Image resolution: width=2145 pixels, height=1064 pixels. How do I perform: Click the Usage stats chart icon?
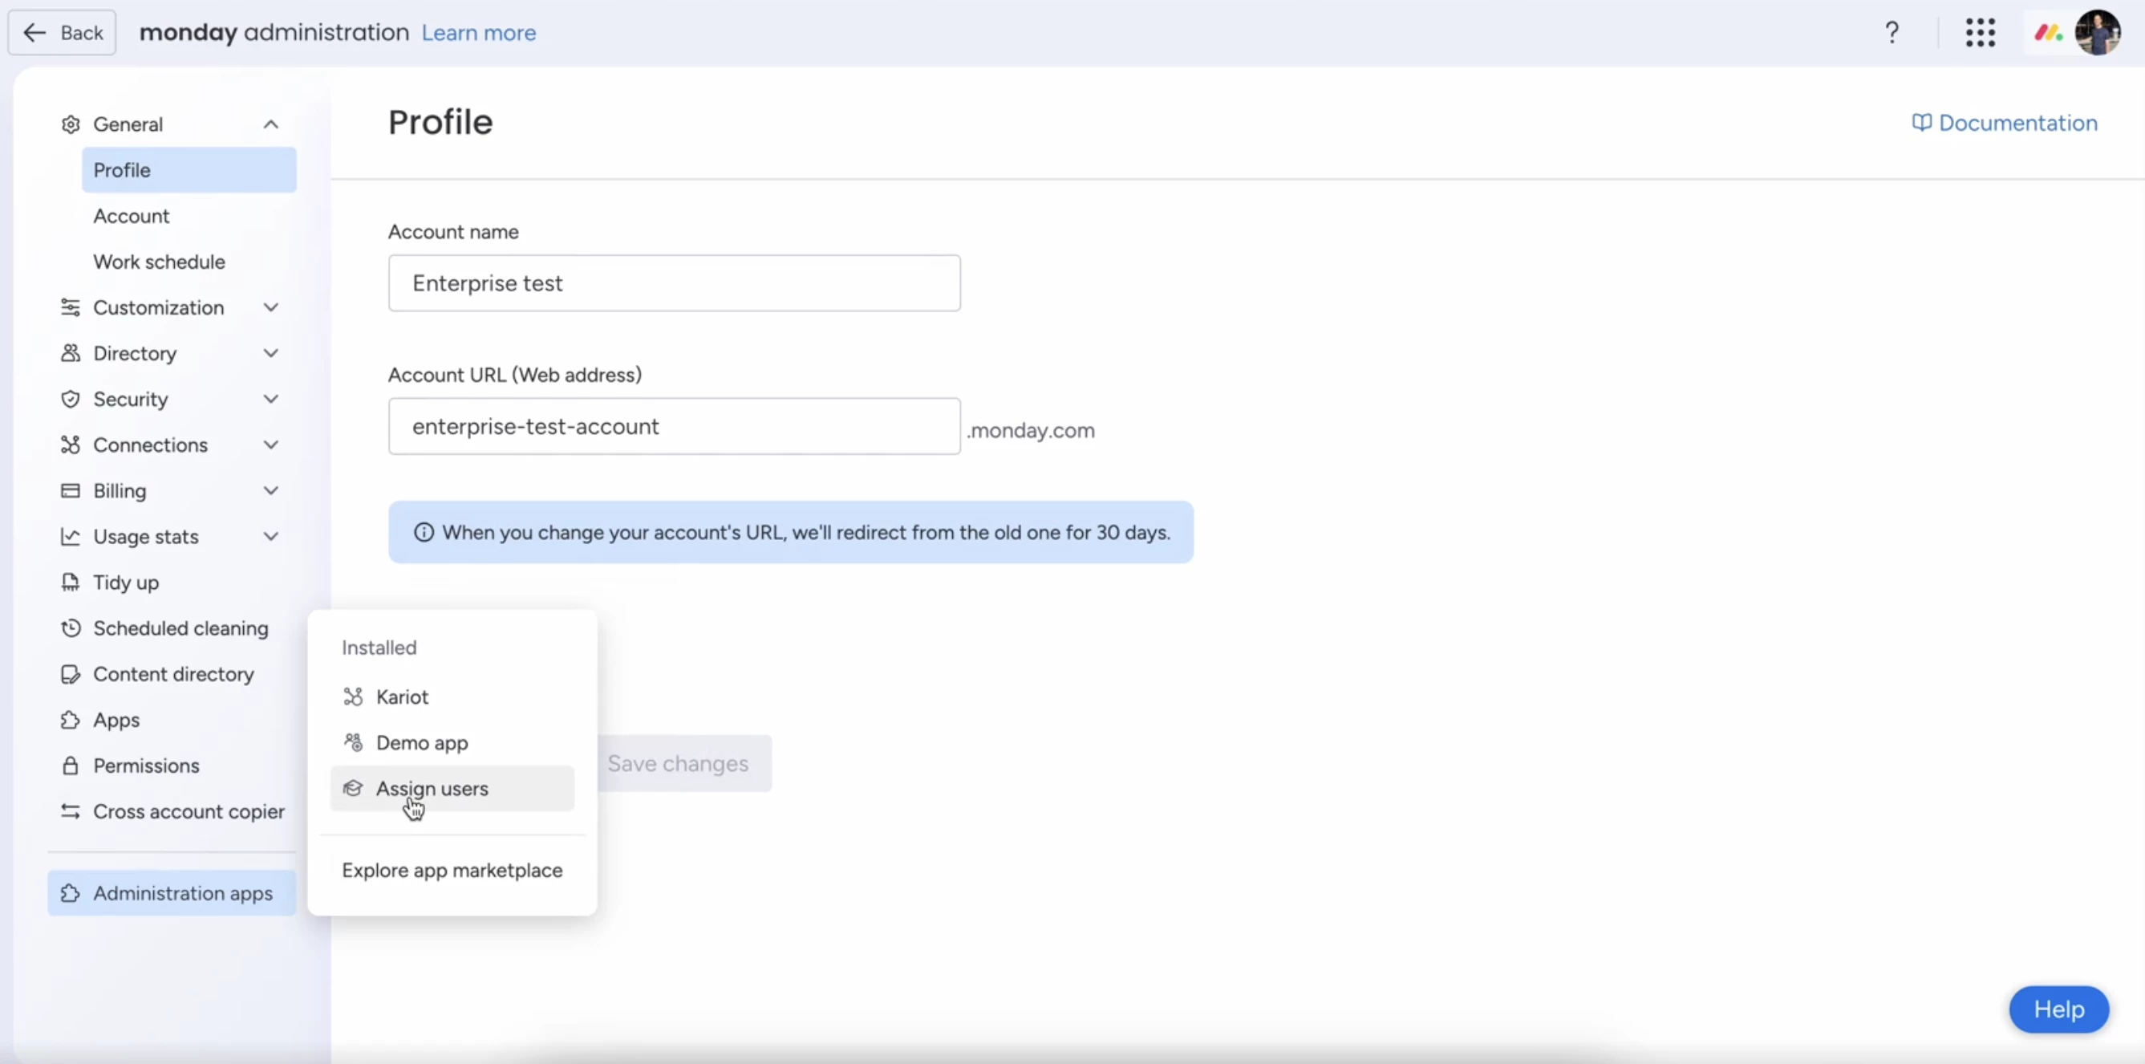point(71,537)
